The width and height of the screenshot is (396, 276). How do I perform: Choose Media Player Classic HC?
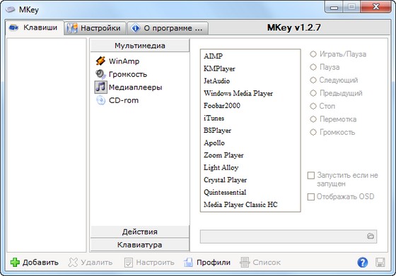240,205
